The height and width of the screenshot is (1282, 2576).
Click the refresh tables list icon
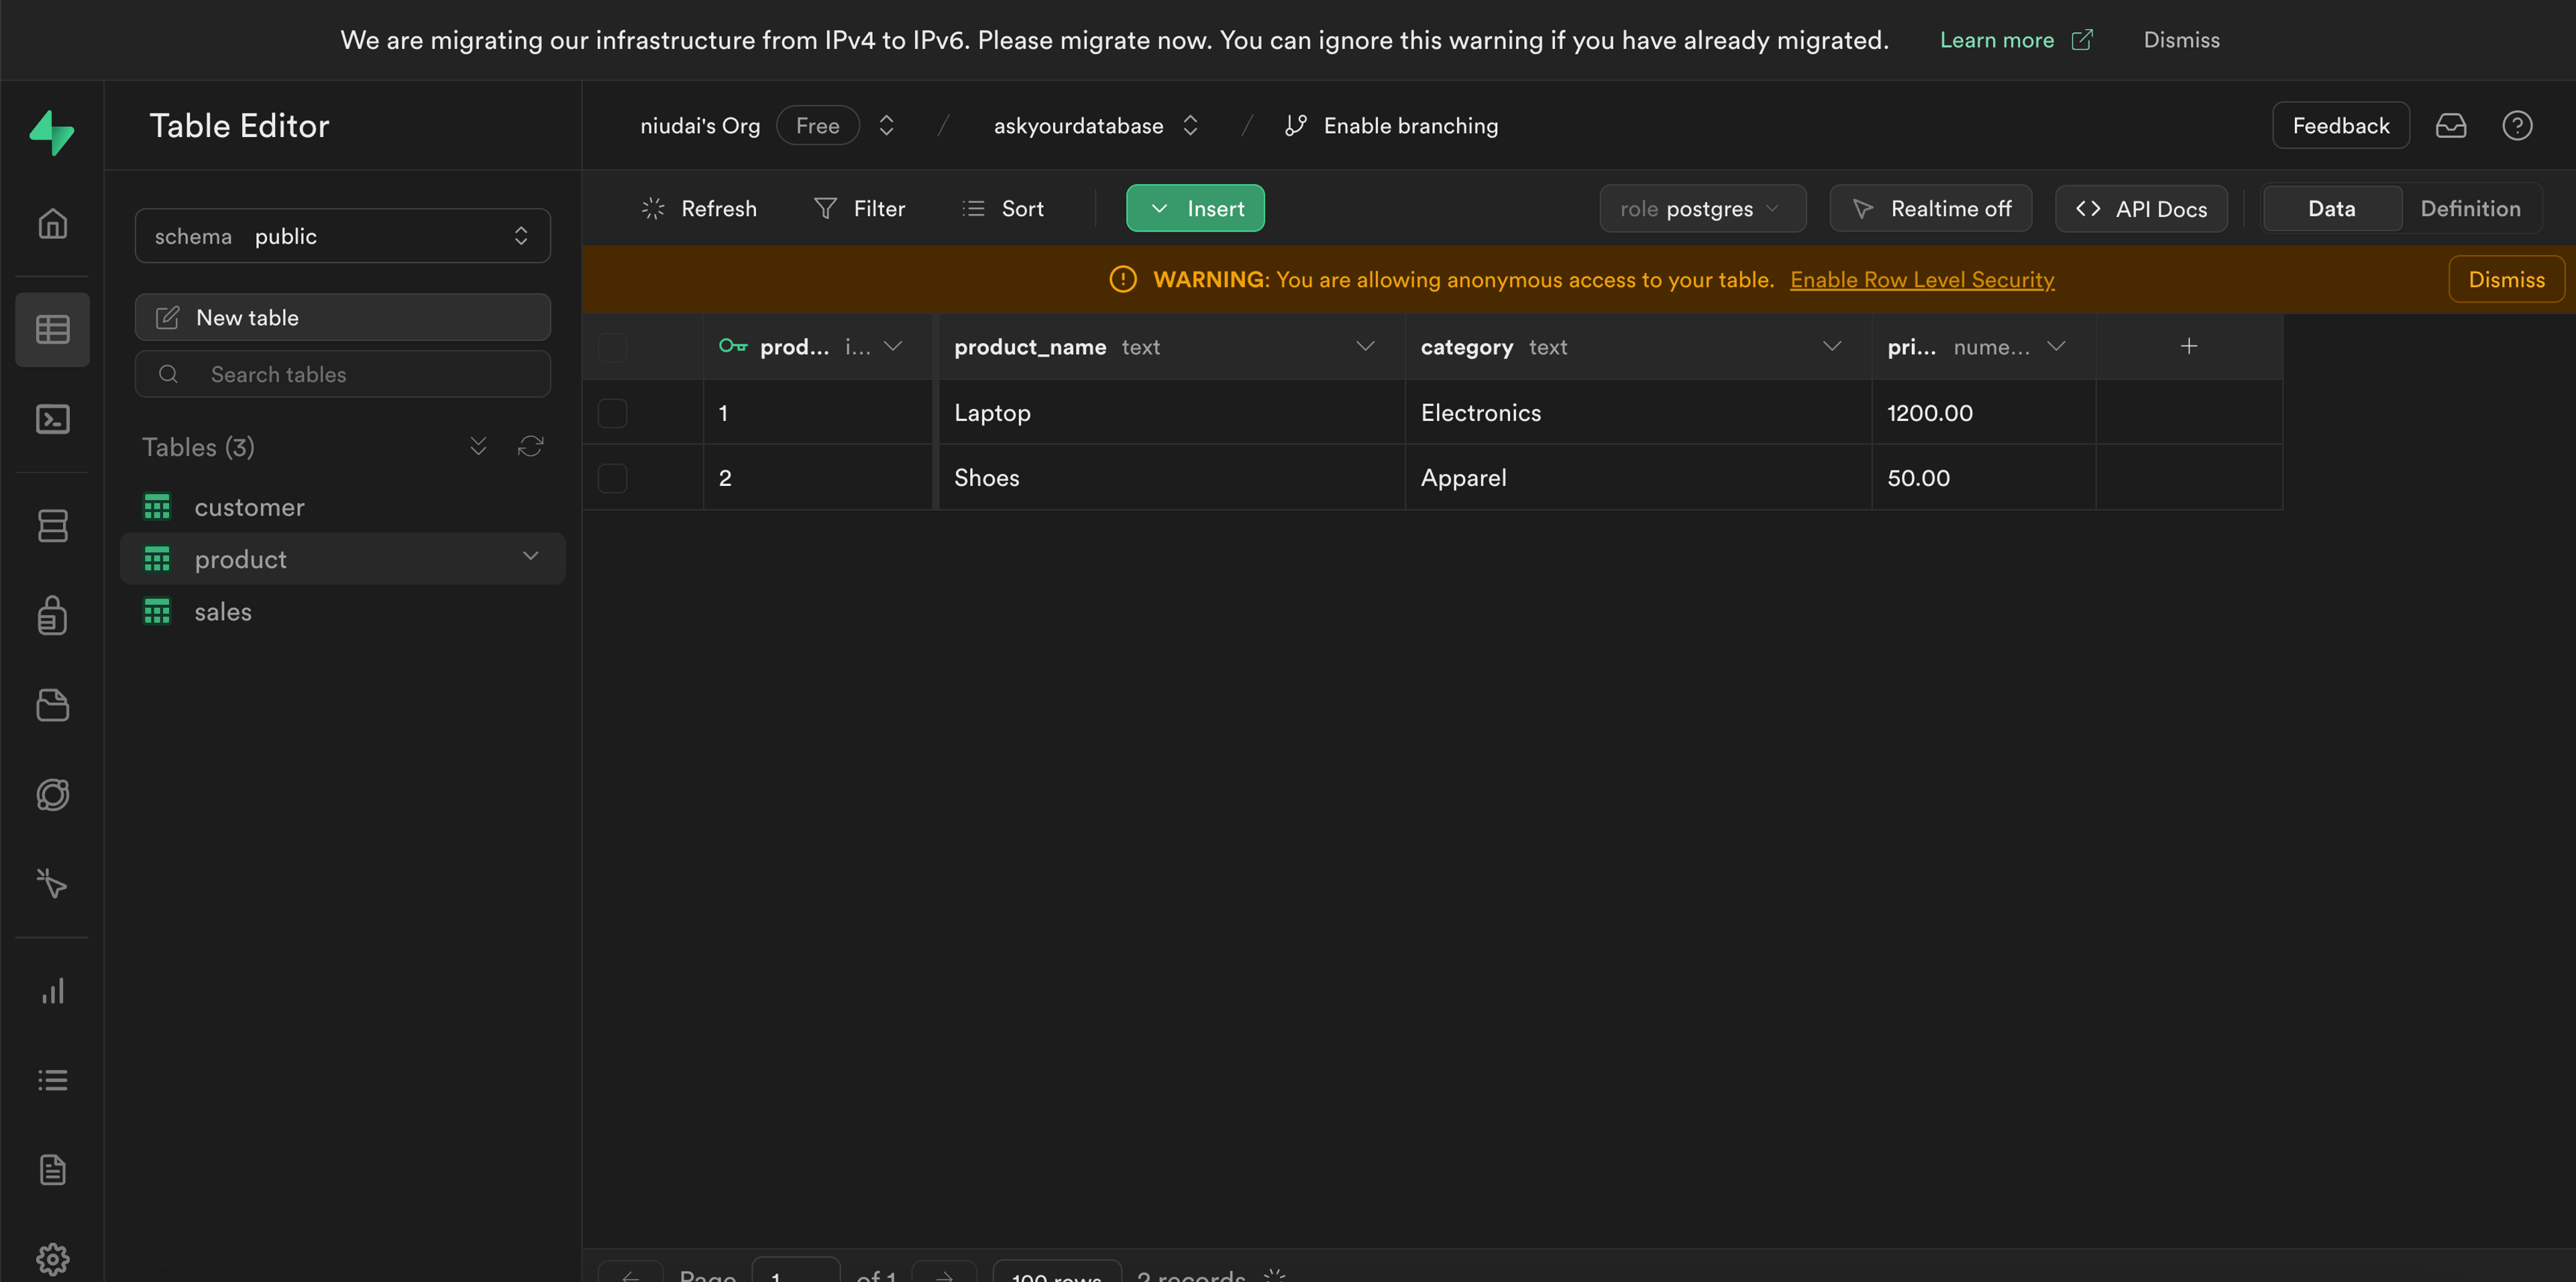(530, 446)
